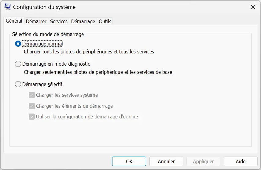Viewport: 261px width, 170px height.
Task: Switch to the Général tab
Action: 14,21
